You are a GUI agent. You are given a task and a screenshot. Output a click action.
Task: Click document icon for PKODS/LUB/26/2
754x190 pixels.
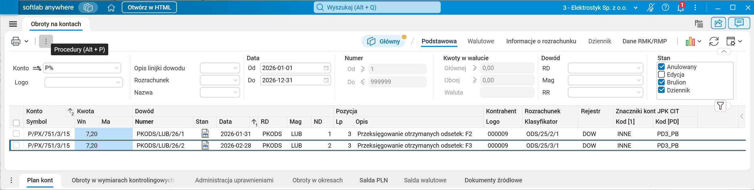click(205, 145)
